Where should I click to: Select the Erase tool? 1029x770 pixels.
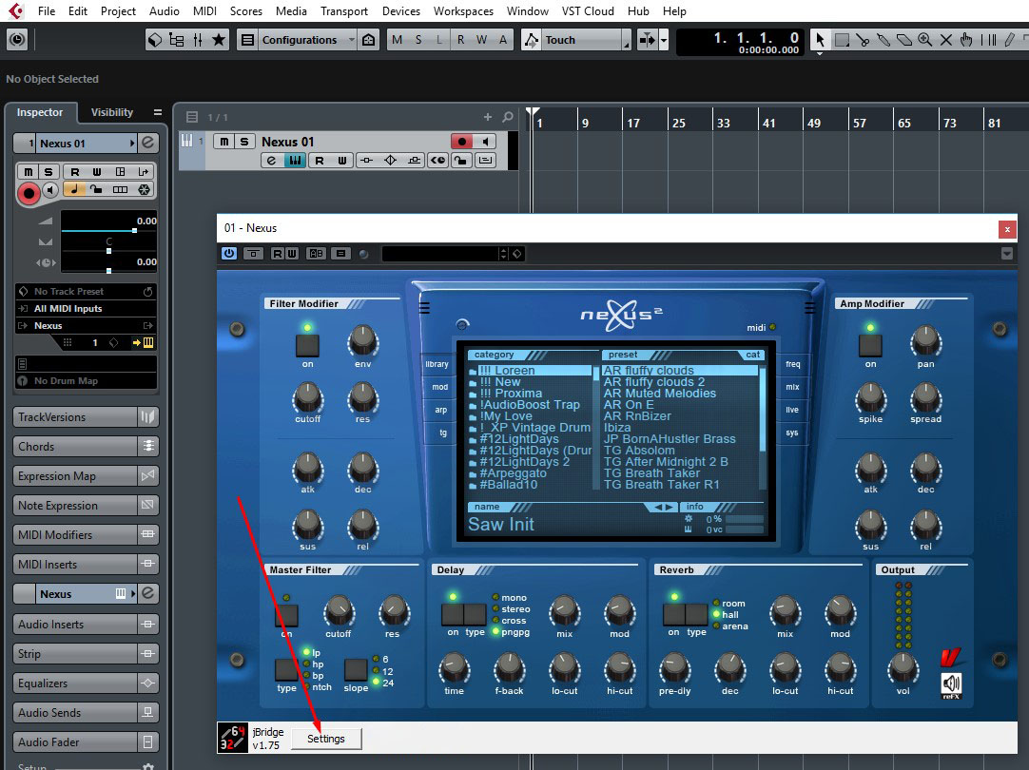click(x=904, y=40)
